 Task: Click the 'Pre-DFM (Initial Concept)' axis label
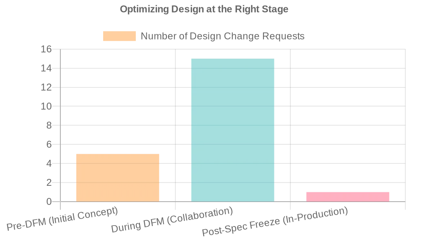pyautogui.click(x=62, y=219)
